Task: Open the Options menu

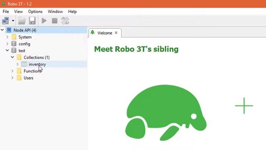Action: (35, 12)
